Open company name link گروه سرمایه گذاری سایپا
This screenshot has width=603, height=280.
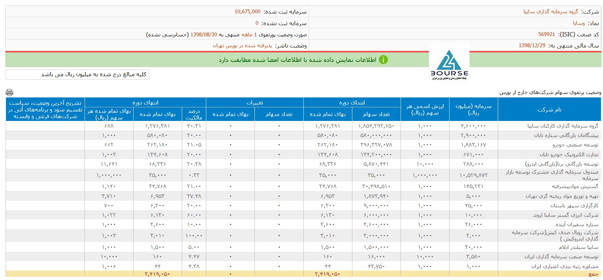551,12
